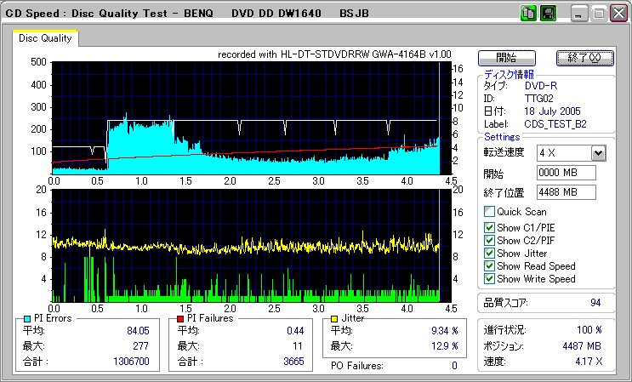Toggle Show C2/PIF checkbox

pyautogui.click(x=489, y=240)
